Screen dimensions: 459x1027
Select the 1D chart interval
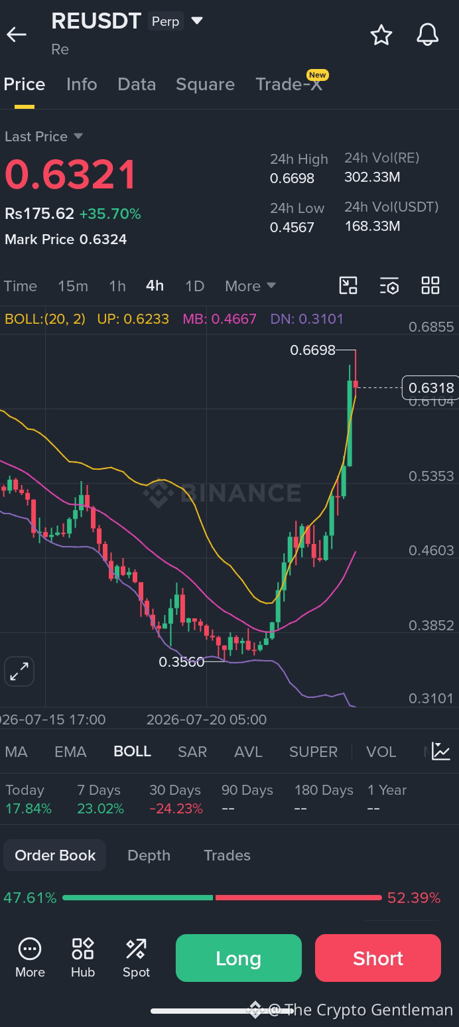[194, 286]
